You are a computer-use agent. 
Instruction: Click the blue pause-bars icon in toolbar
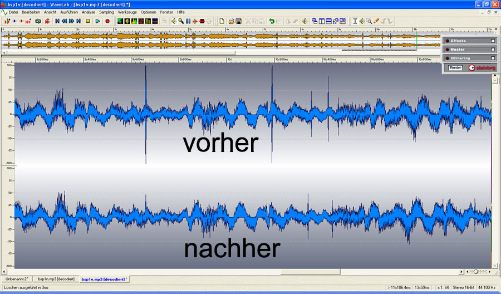[x=188, y=21]
